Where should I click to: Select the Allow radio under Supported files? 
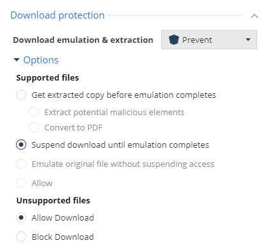tap(21, 183)
